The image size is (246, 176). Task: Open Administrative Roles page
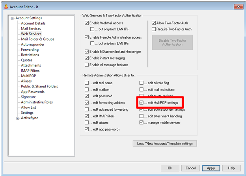pyautogui.click(x=37, y=102)
